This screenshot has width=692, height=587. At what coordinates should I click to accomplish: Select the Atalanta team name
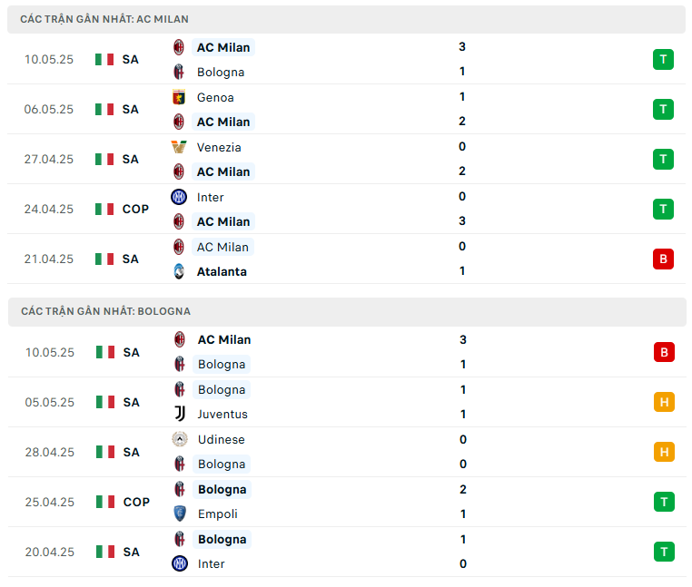coord(222,271)
